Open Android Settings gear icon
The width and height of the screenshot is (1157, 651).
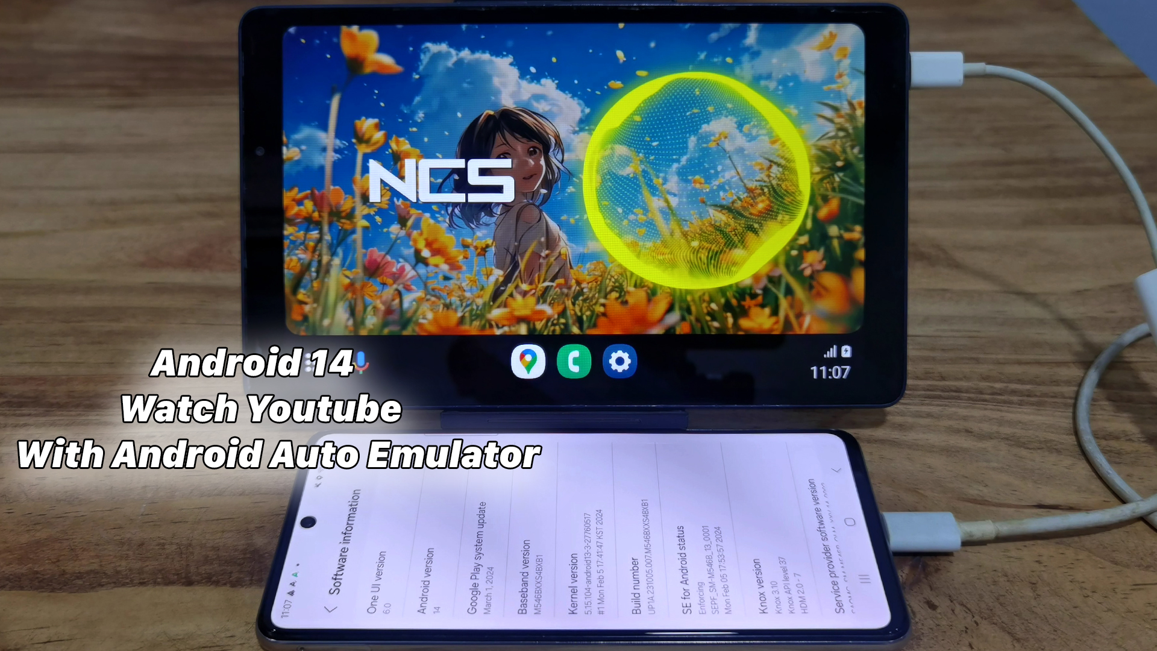621,362
